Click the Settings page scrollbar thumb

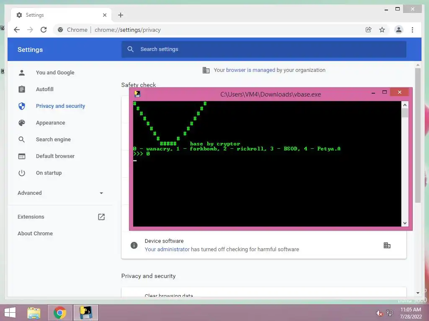pyautogui.click(x=418, y=135)
